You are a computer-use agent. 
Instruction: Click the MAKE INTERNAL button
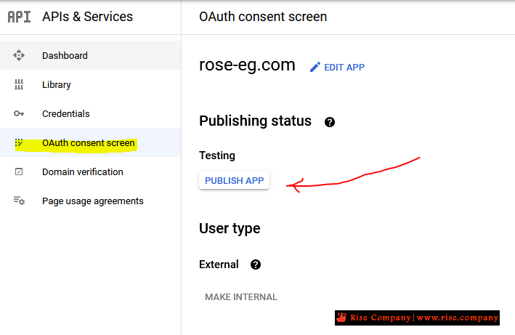point(241,297)
